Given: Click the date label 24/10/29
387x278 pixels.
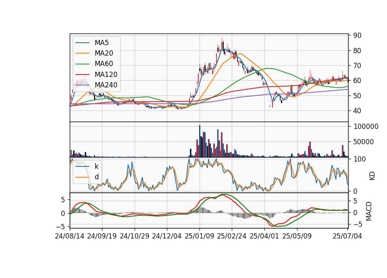Looking at the screenshot, I should 135,236.
